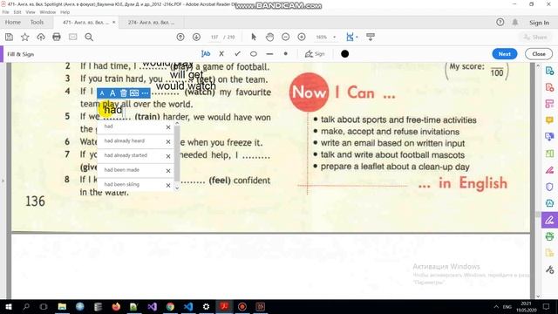
Task: Select the circle tool in Fill & Sign
Action: click(x=254, y=54)
